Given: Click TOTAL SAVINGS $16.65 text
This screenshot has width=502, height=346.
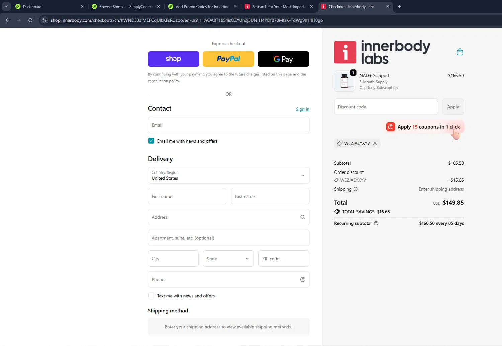Looking at the screenshot, I should coord(366,212).
